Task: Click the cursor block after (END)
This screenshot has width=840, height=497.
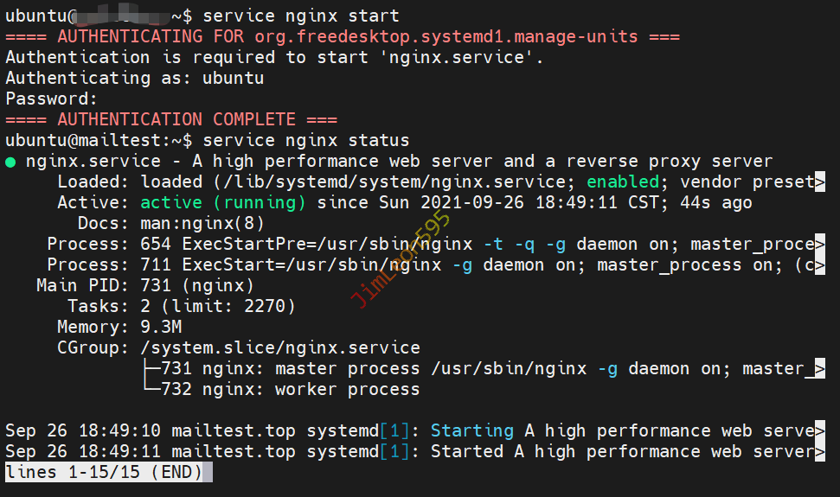Action: (208, 473)
